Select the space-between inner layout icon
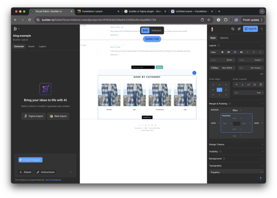Viewport: 277px width, 198px height. tap(255, 85)
